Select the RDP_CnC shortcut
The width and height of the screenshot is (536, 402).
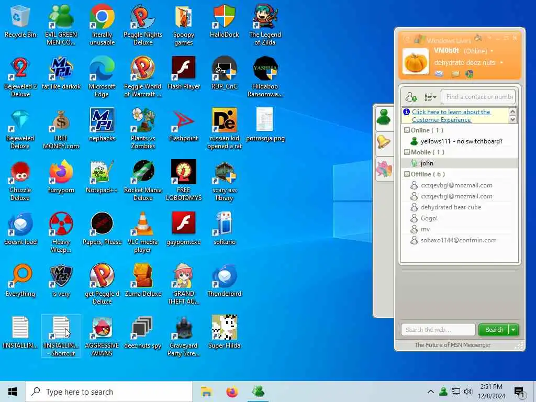coord(224,73)
